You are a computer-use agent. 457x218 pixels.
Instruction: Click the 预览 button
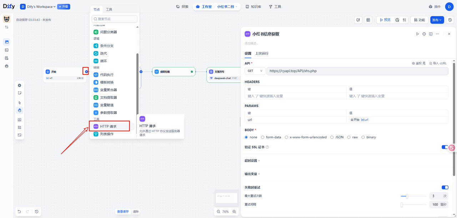click(385, 20)
